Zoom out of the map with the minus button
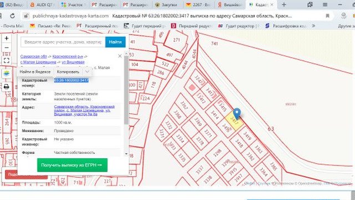The image size is (355, 200). coord(6,48)
